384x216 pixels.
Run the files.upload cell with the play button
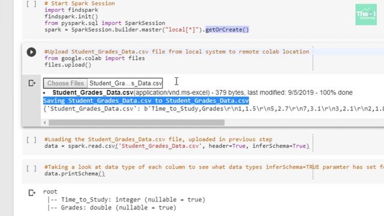[x=31, y=52]
